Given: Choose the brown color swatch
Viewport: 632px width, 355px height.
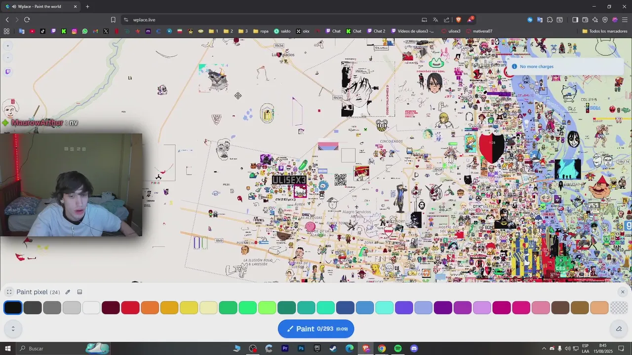Looking at the screenshot, I should 560,308.
